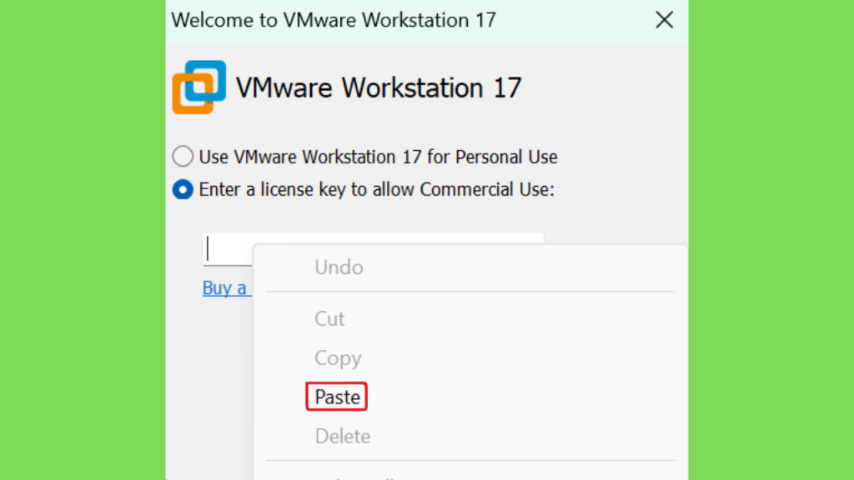Image resolution: width=854 pixels, height=480 pixels.
Task: Close the Welcome to VMware Workstation dialog
Action: 664,20
